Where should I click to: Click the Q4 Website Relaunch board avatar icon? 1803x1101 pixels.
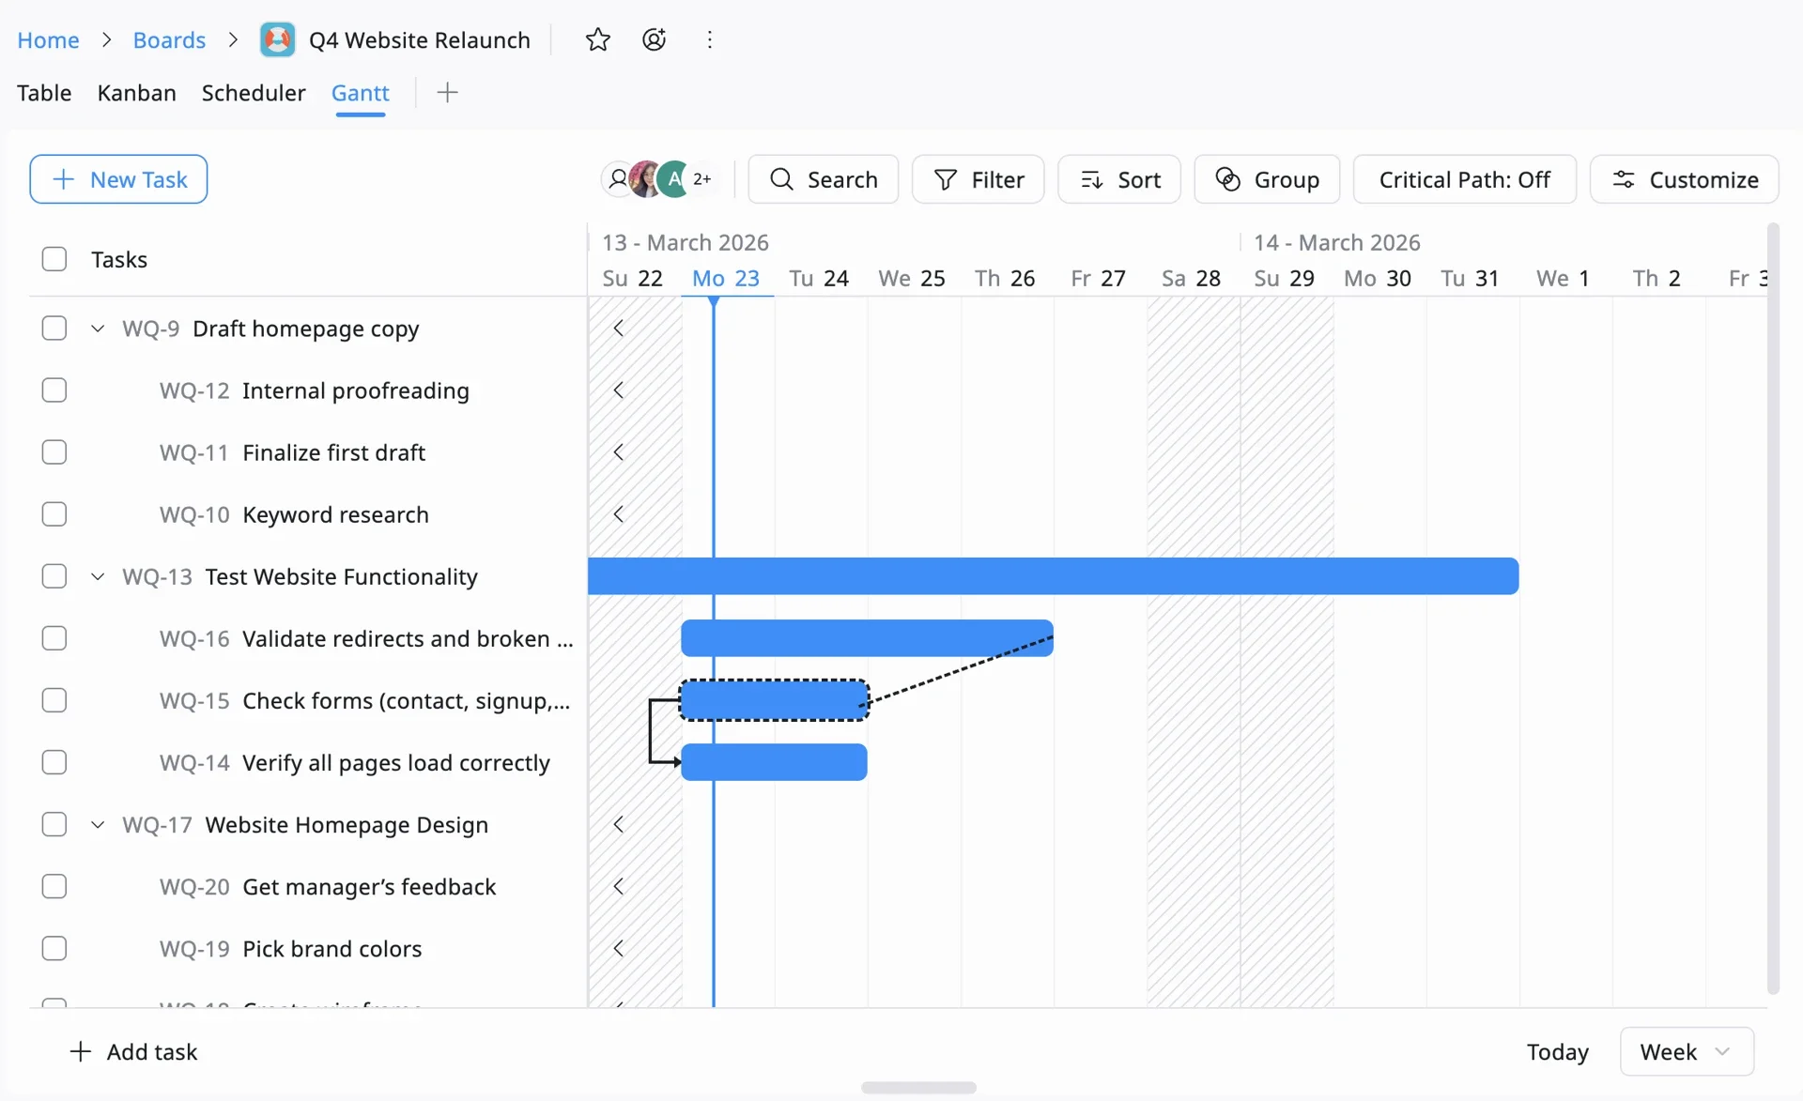point(277,39)
